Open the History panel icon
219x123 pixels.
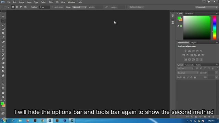[173, 16]
